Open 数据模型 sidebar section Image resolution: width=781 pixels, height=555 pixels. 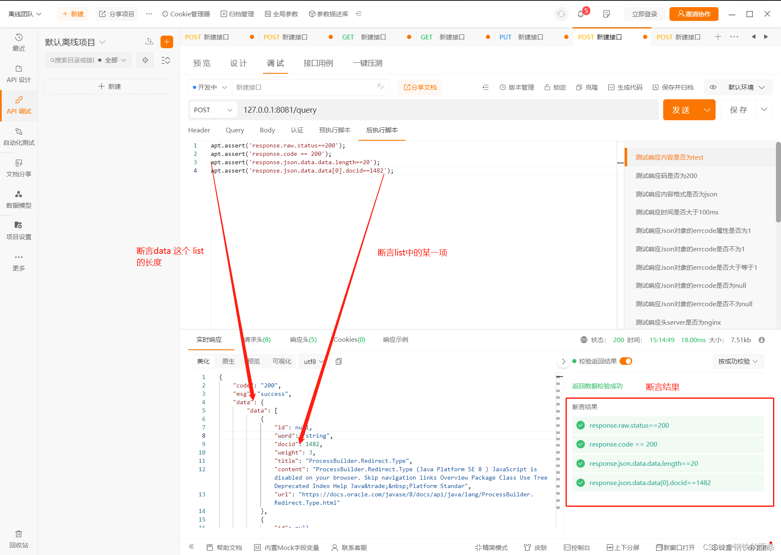(19, 199)
